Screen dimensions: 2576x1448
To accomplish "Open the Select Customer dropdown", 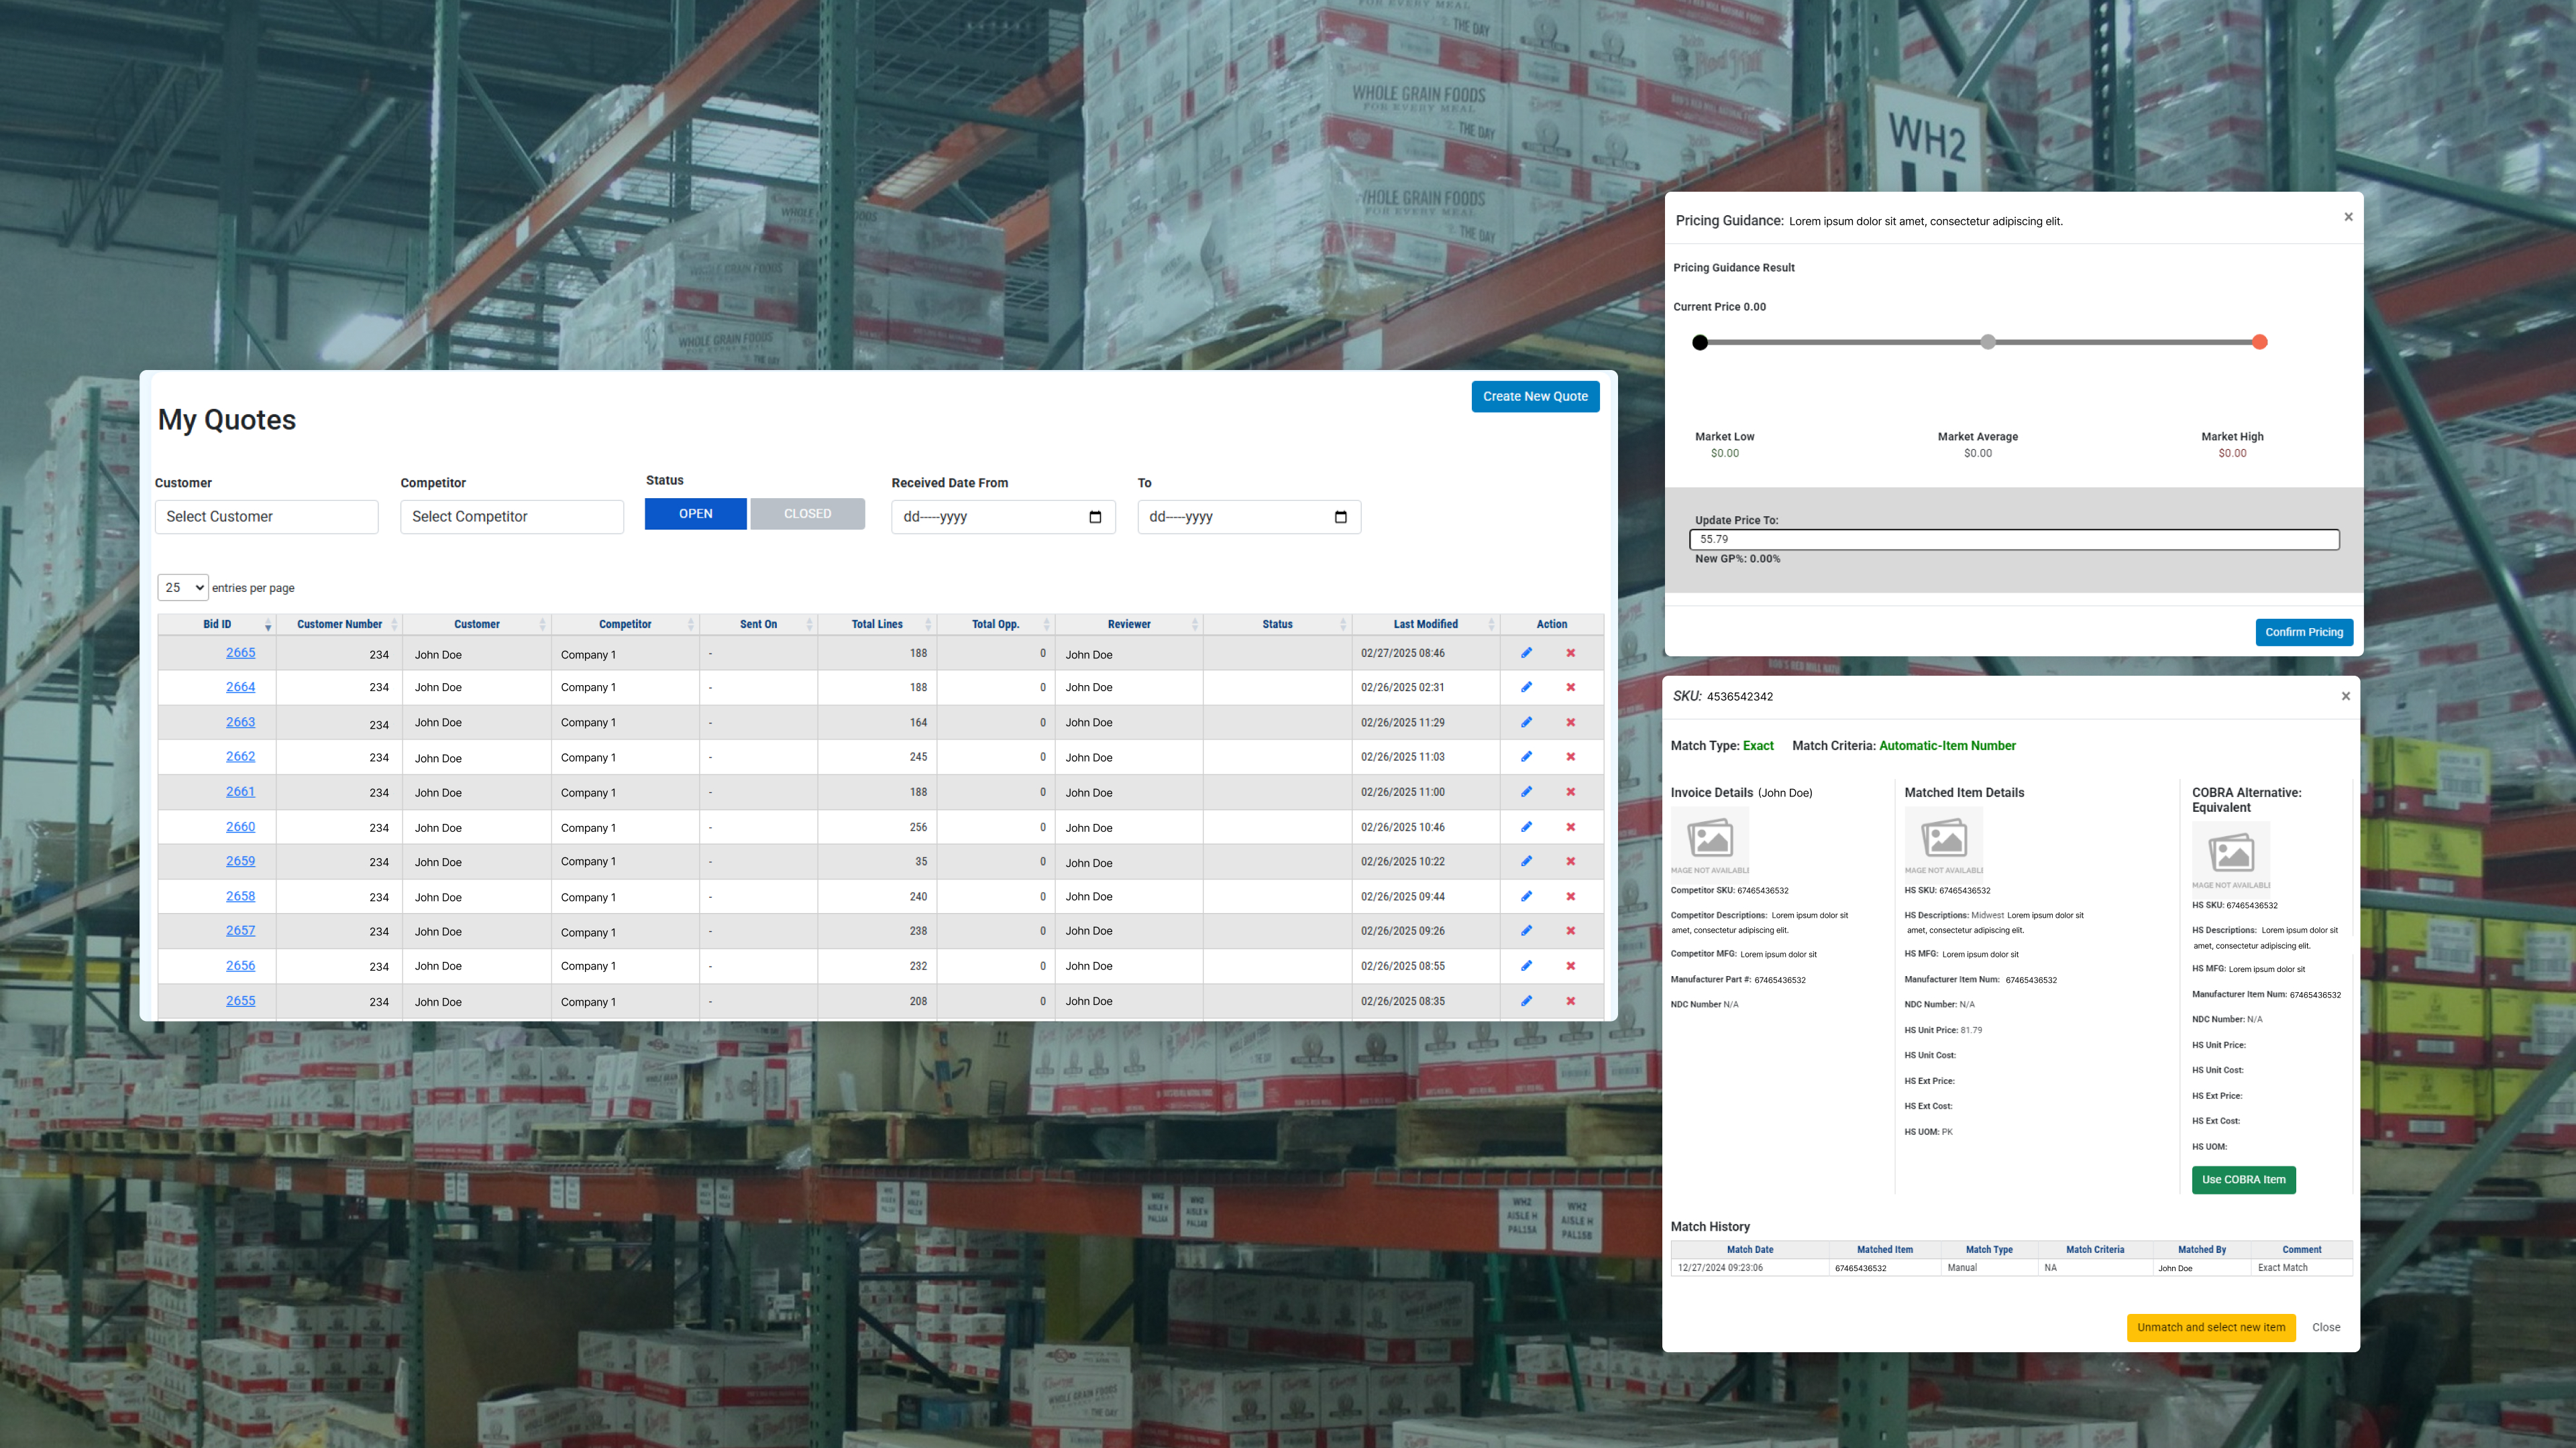I will coord(266,517).
